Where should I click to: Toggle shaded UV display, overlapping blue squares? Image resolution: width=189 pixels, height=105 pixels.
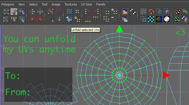[x=159, y=12]
